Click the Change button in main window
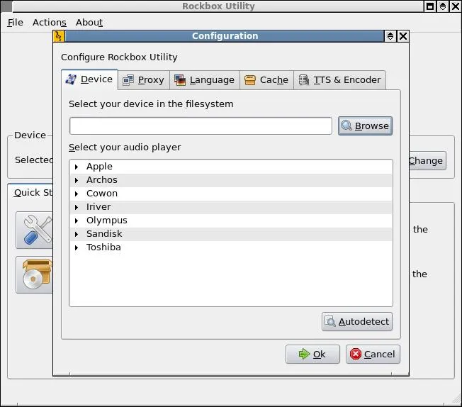The image size is (462, 407). 427,161
